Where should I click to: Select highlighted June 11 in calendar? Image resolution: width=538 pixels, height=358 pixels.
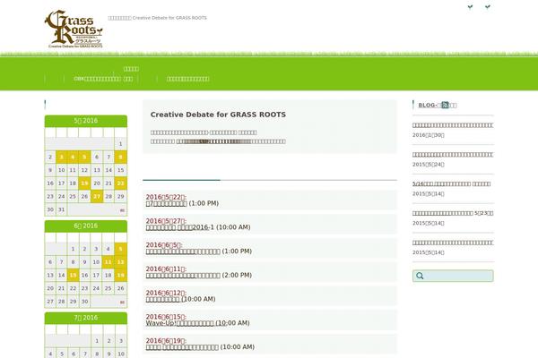tap(108, 261)
